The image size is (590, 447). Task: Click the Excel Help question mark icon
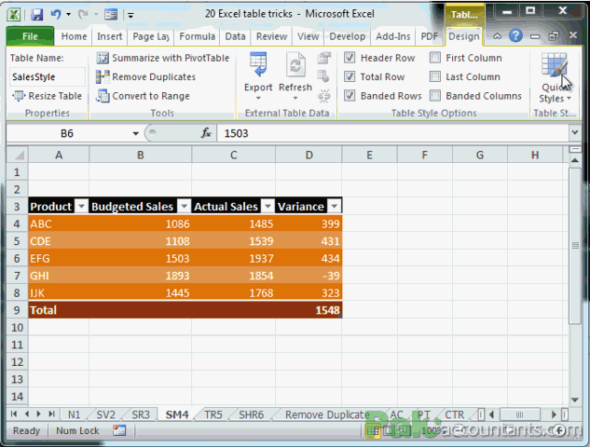(x=515, y=36)
